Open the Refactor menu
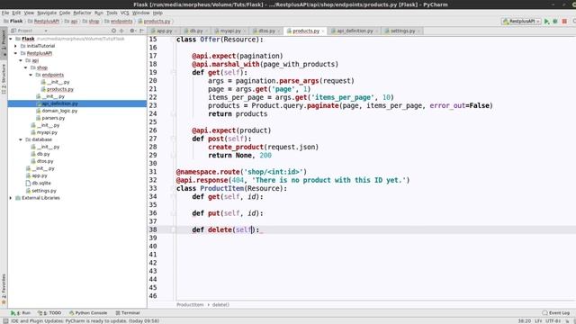This screenshot has height=324, width=576. tap(82, 13)
